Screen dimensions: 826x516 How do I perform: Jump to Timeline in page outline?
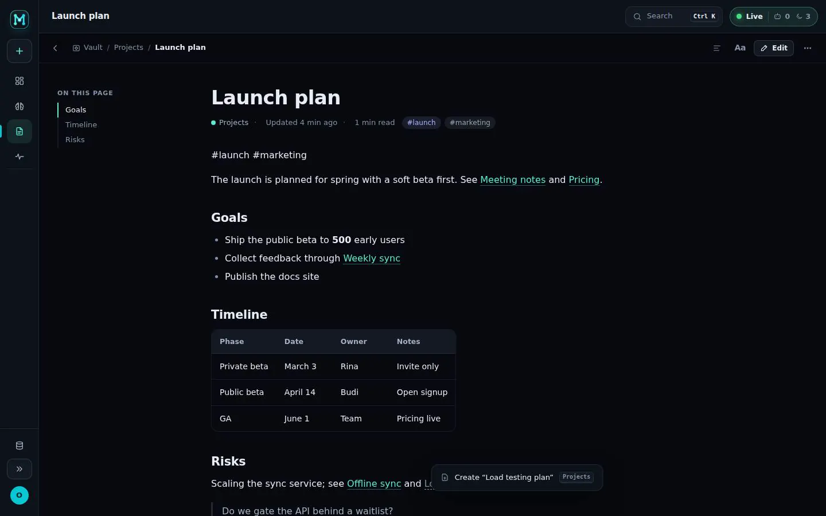pos(81,124)
